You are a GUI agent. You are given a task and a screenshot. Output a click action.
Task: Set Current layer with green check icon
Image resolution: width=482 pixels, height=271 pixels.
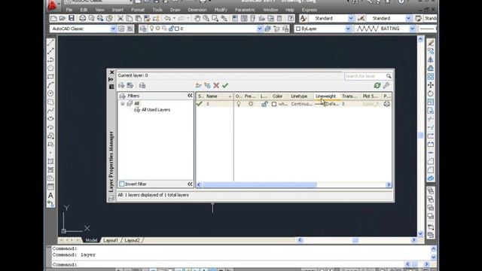click(225, 85)
